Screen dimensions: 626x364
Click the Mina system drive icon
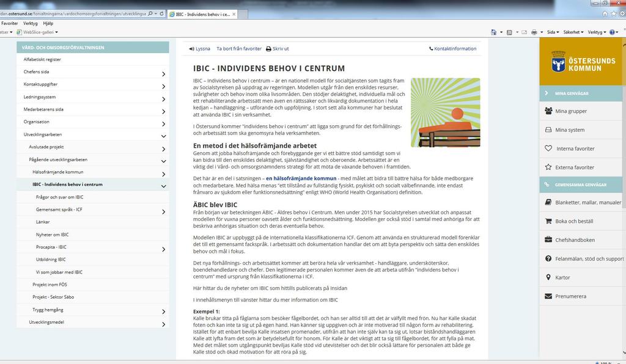[x=548, y=129]
